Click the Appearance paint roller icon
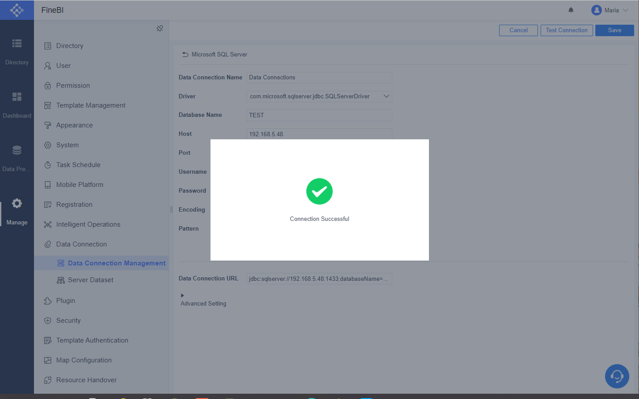This screenshot has height=399, width=639. [x=48, y=125]
